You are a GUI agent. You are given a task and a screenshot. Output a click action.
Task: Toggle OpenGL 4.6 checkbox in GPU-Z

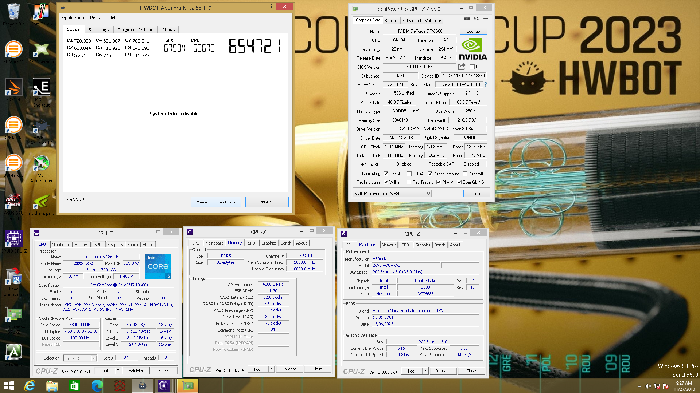459,182
